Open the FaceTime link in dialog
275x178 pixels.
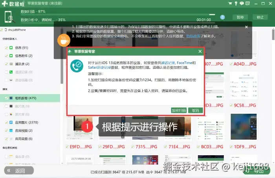coord(185,63)
